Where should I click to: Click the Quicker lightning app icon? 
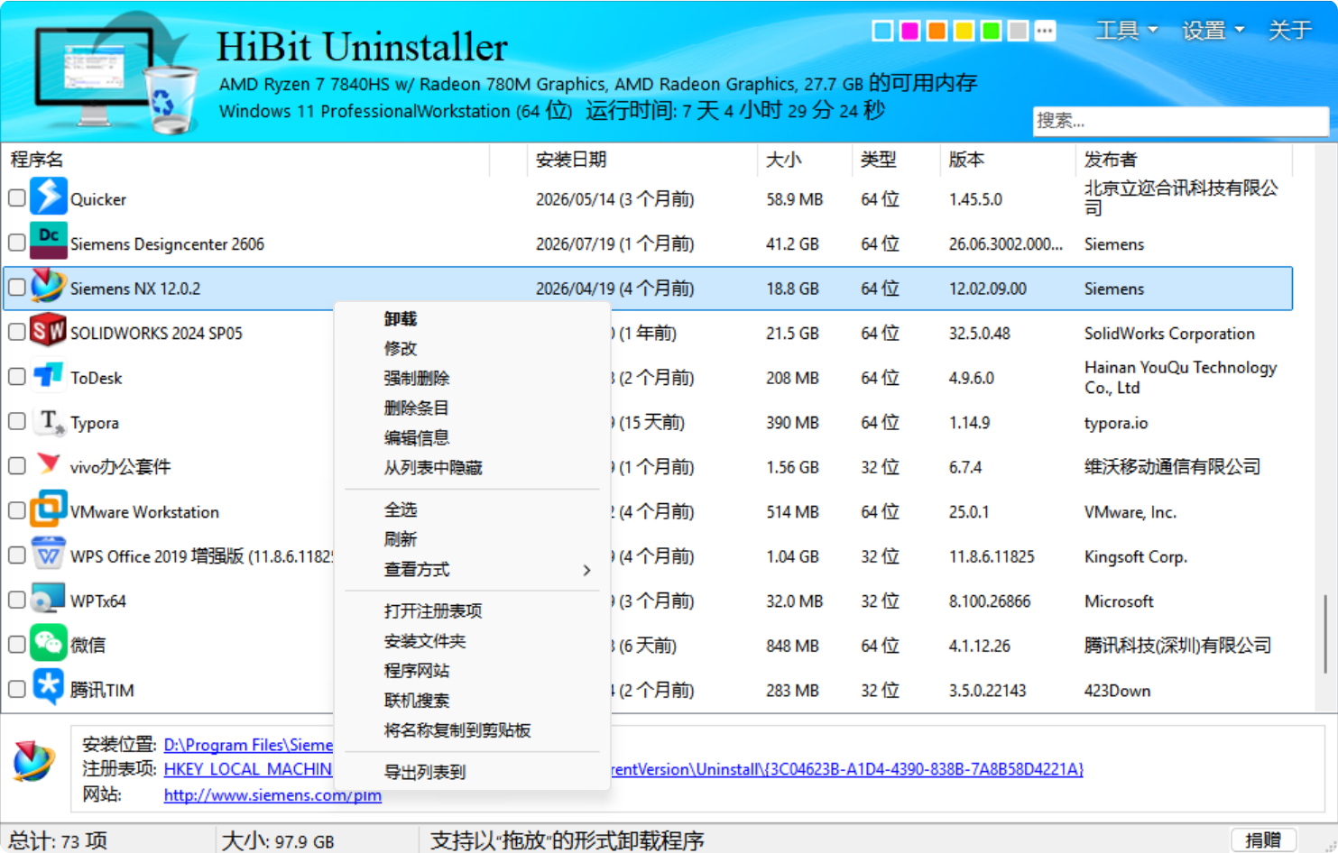point(49,197)
